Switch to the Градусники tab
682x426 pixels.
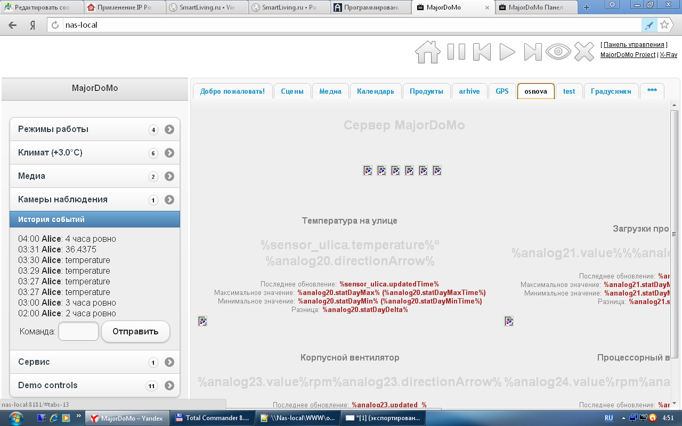(x=611, y=91)
